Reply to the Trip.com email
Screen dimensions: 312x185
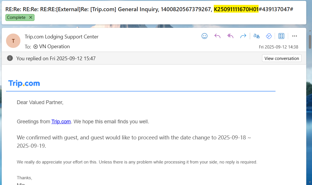[217, 36]
